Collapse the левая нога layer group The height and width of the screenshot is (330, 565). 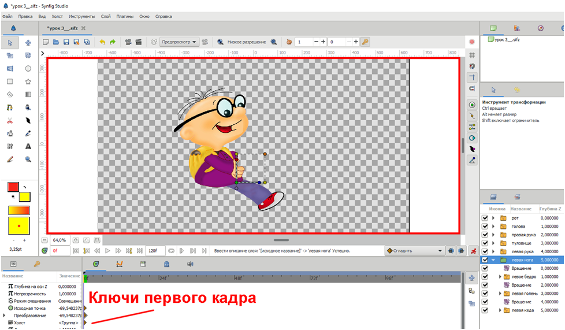(493, 260)
